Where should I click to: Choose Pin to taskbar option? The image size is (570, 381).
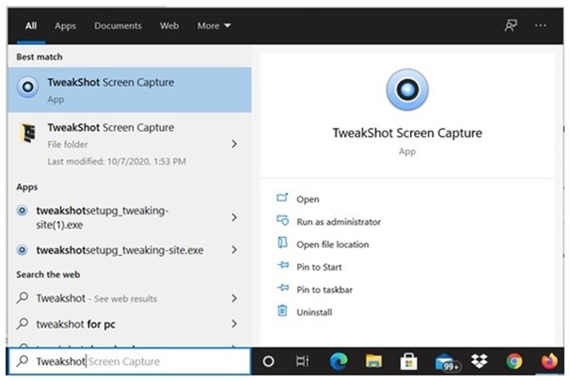324,290
